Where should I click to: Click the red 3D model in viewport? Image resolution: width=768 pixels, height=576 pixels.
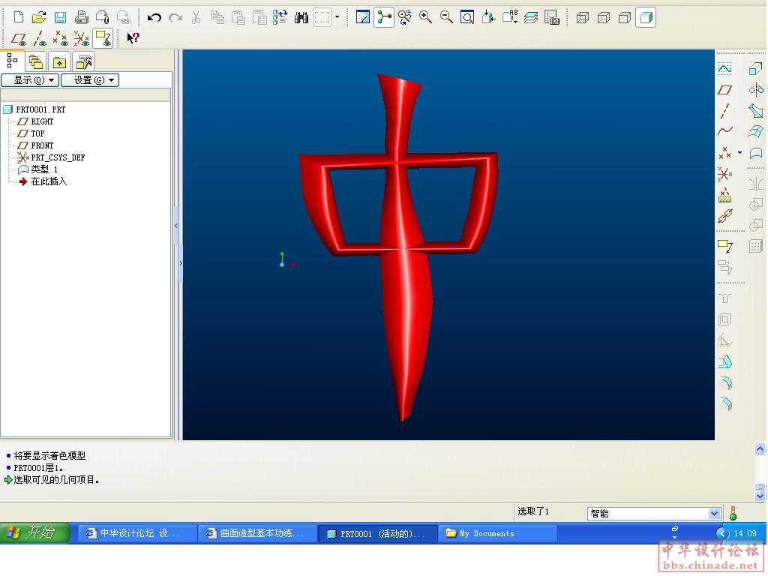404,294
